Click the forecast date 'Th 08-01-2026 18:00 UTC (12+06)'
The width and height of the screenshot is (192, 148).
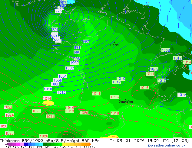149,141
